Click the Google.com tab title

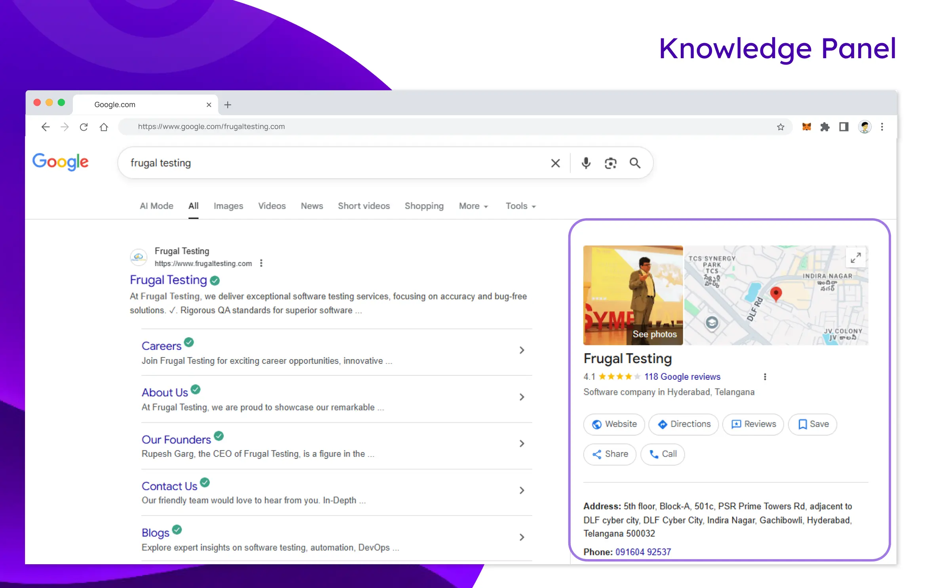coord(115,105)
